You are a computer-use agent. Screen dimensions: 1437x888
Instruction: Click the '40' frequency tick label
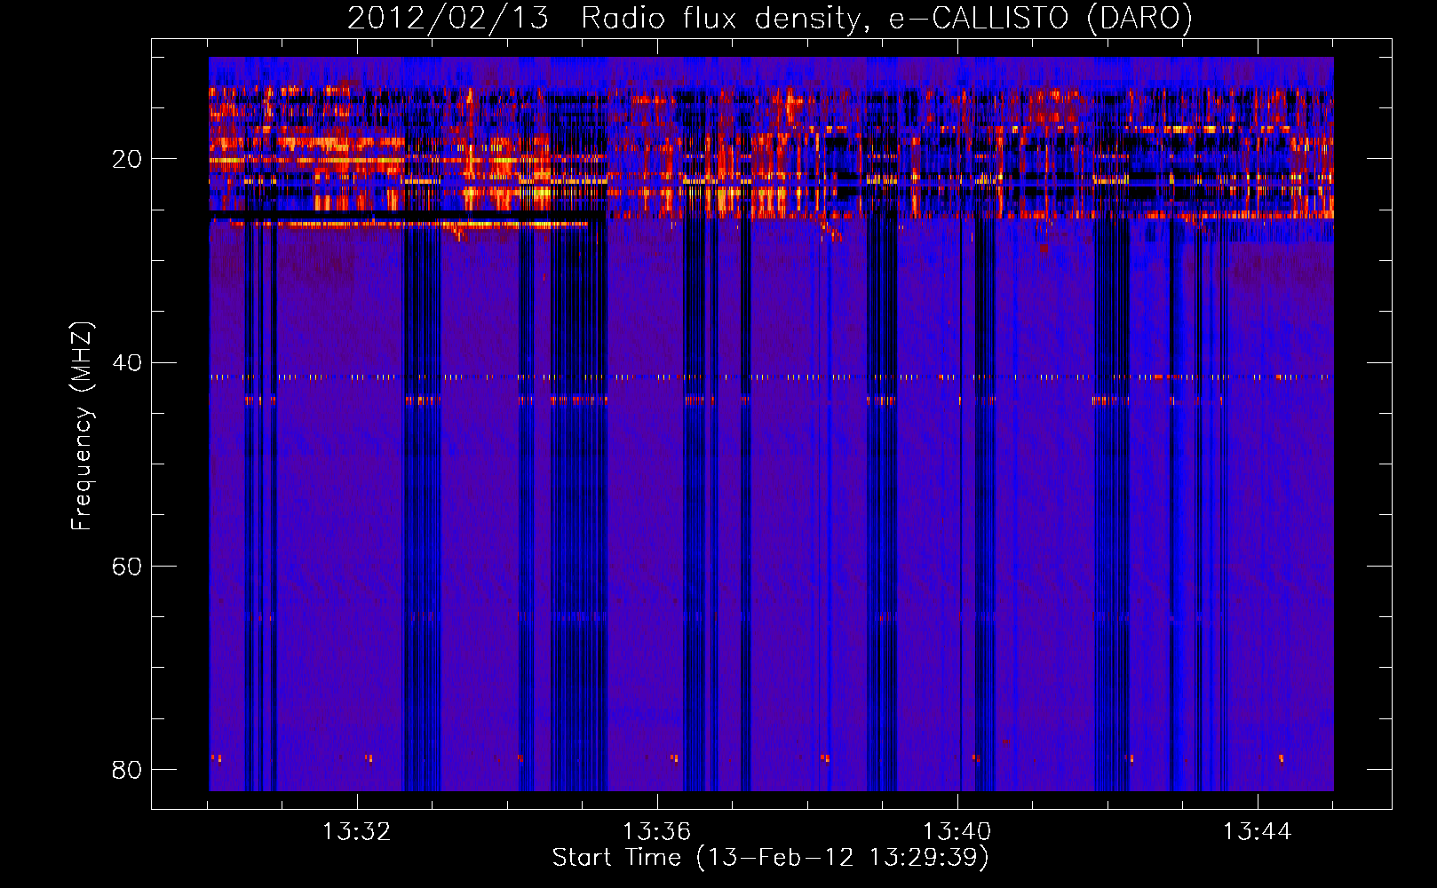point(127,362)
